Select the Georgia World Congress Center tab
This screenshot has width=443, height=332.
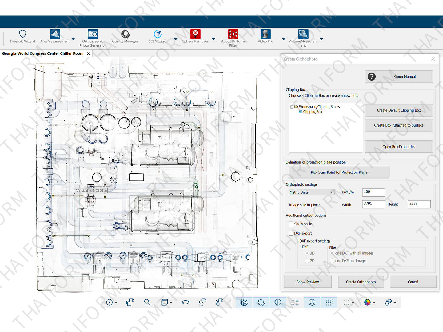[x=43, y=53]
